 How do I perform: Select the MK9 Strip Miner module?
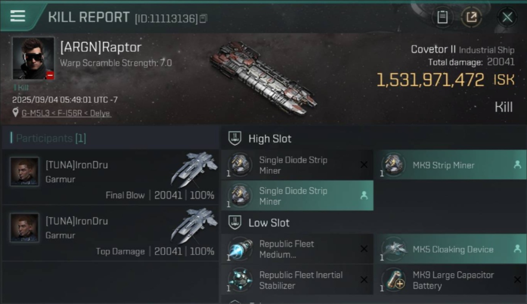[450, 165]
